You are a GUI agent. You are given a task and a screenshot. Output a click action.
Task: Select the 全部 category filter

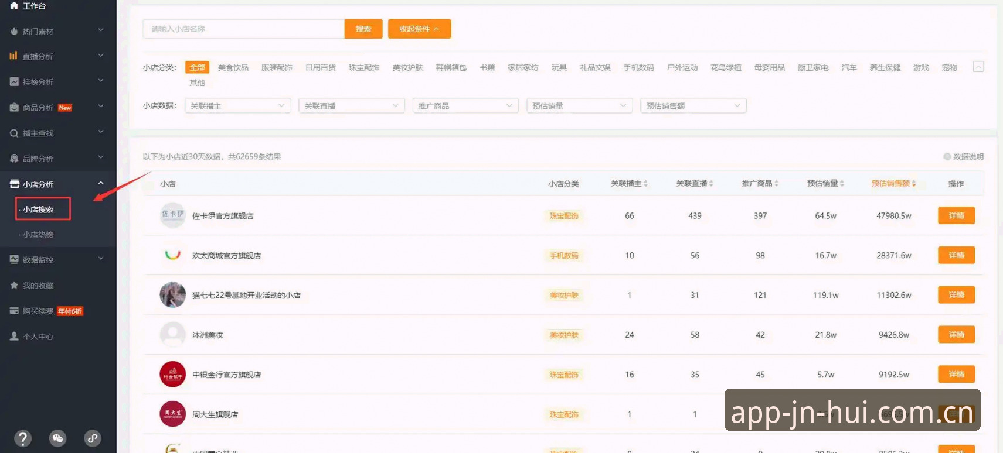tap(198, 67)
